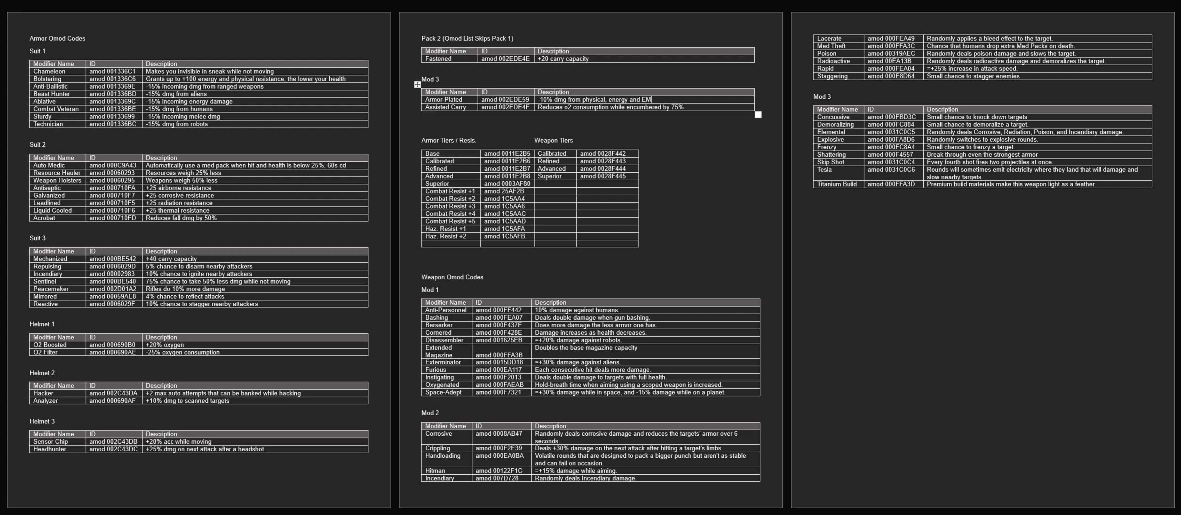1181x515 pixels.
Task: Click the Mechanized description cell
Action: [171, 259]
